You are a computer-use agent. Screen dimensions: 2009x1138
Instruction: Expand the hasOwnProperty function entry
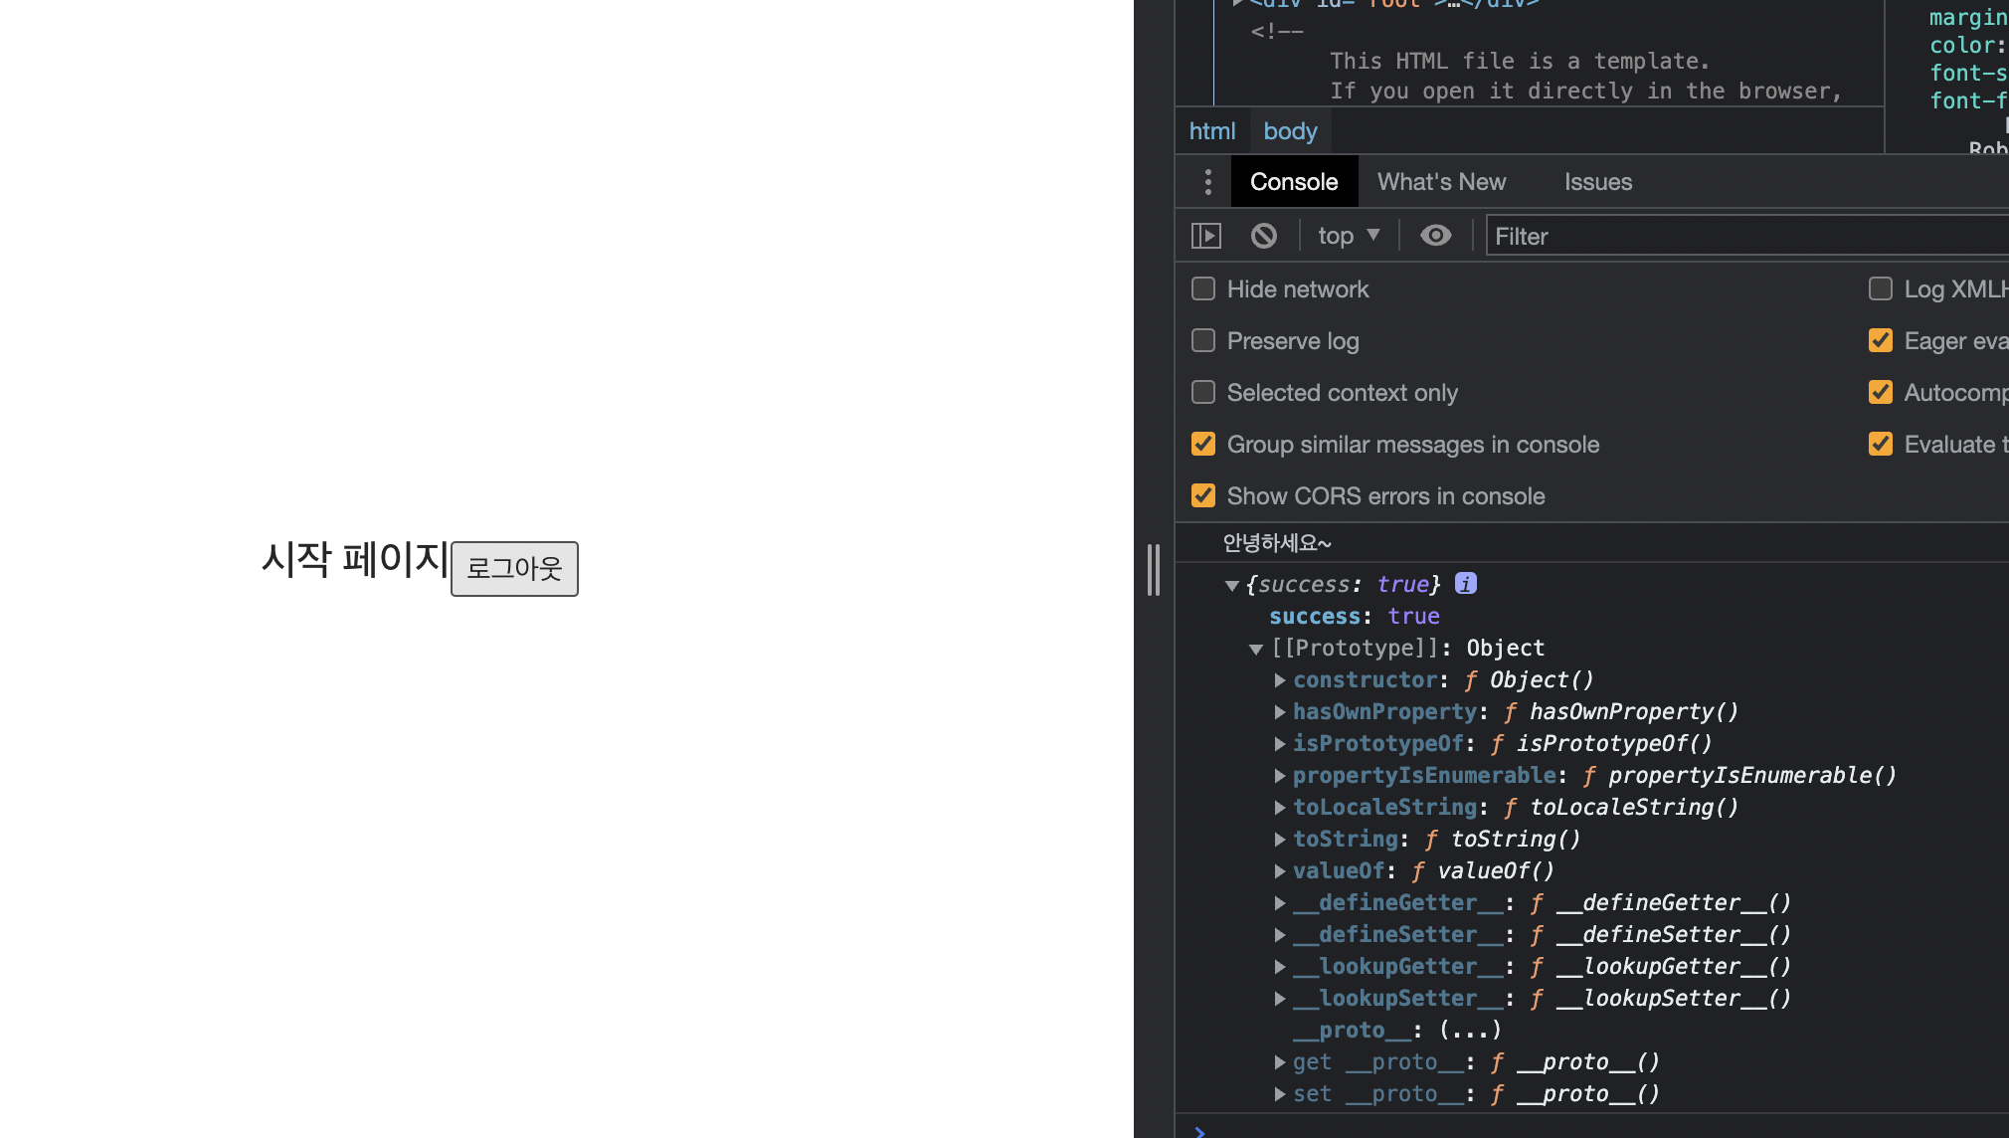click(x=1280, y=712)
